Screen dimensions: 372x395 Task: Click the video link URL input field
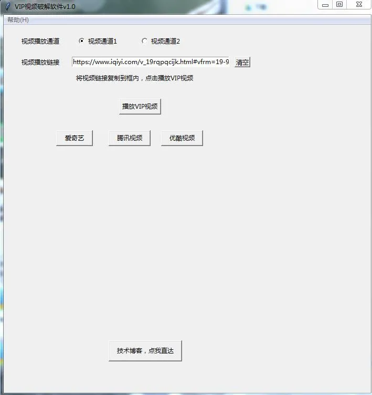point(151,62)
